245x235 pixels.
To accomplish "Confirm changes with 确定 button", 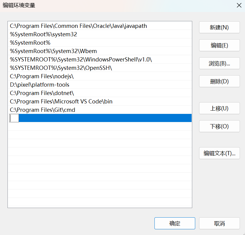I will pos(175,223).
